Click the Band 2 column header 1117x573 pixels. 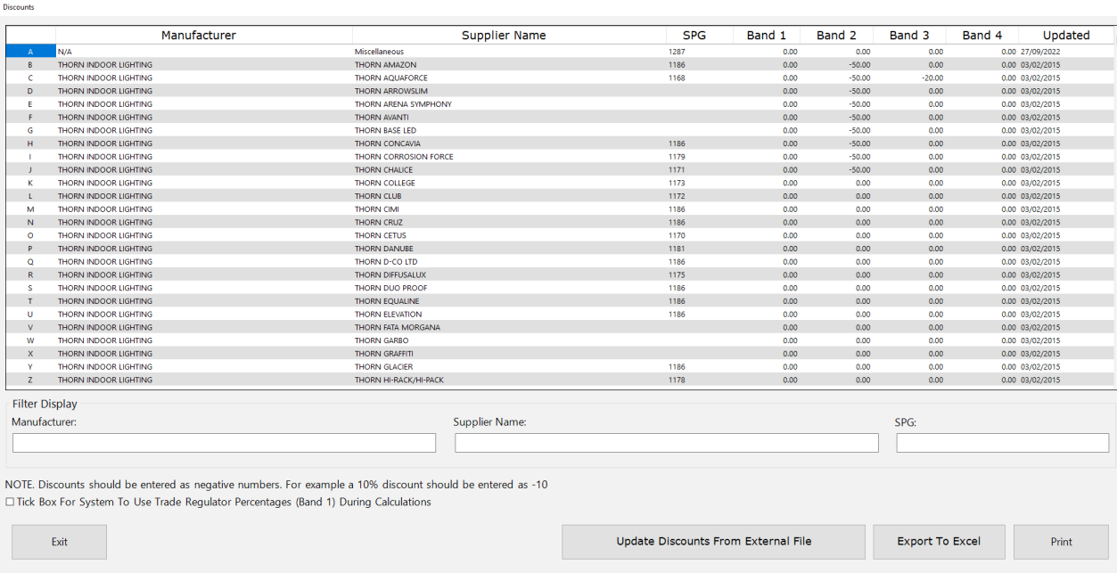coord(836,36)
